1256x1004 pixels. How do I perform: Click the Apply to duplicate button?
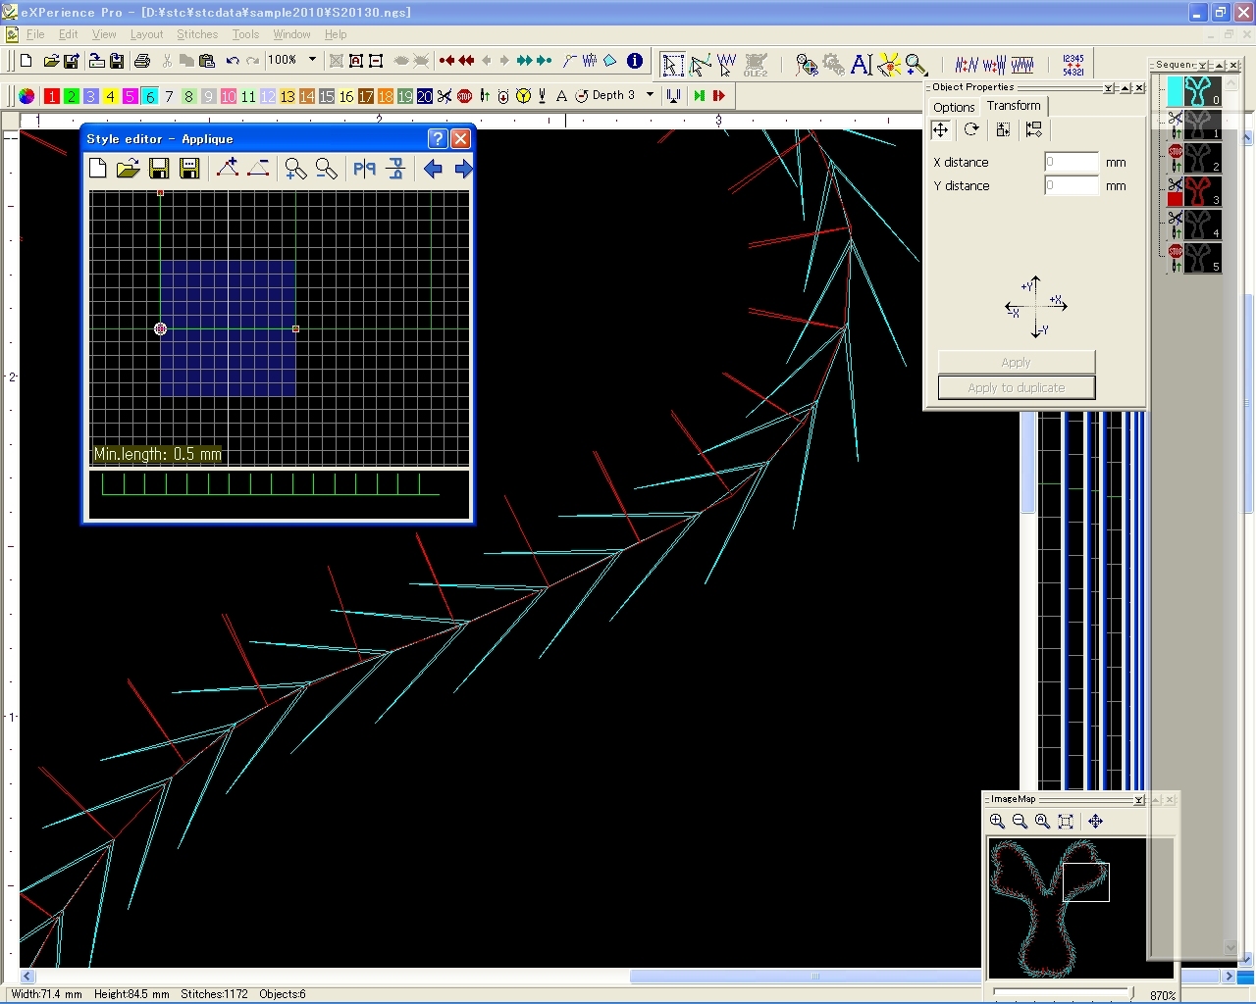1016,387
